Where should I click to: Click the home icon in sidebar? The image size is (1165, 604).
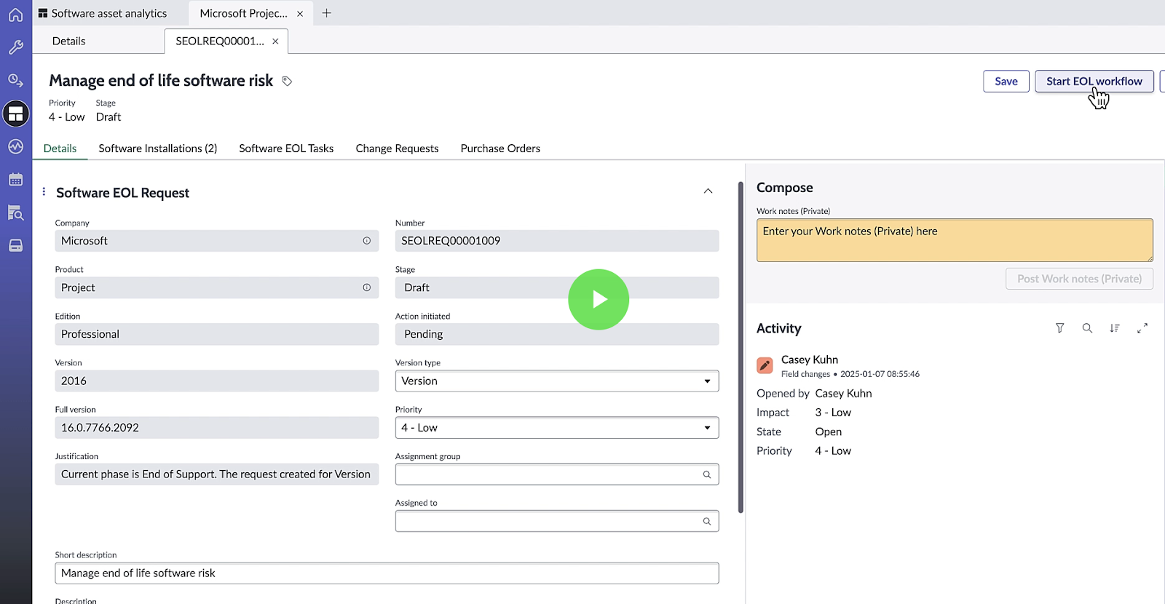pos(15,14)
